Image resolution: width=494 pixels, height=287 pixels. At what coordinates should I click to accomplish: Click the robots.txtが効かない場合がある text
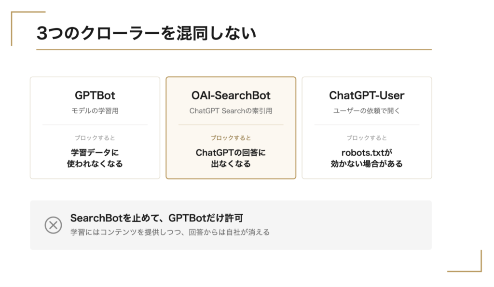[x=367, y=158]
